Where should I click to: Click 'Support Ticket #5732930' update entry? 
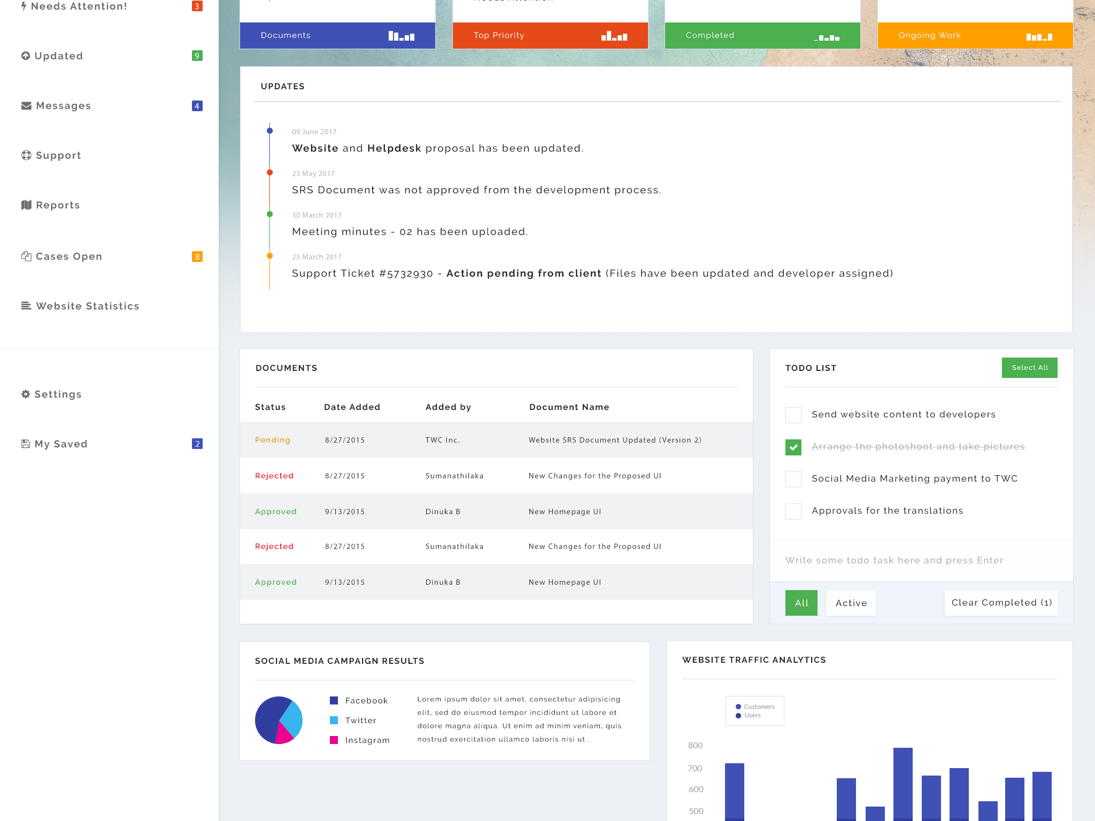coord(592,274)
